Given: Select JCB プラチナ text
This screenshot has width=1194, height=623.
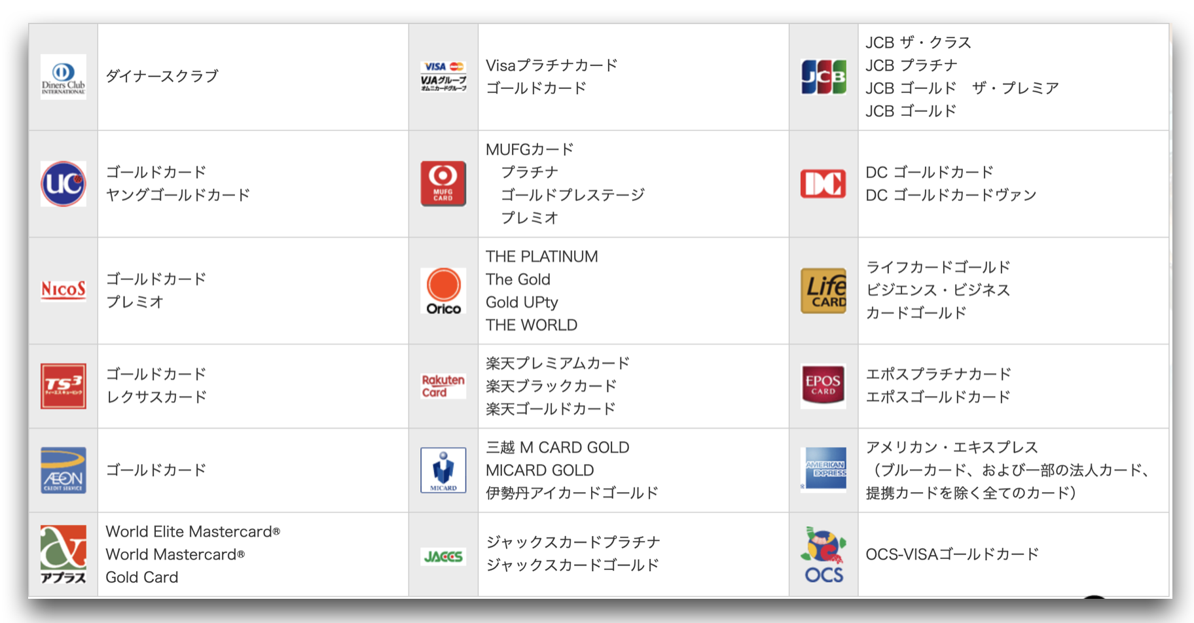Looking at the screenshot, I should coord(912,65).
